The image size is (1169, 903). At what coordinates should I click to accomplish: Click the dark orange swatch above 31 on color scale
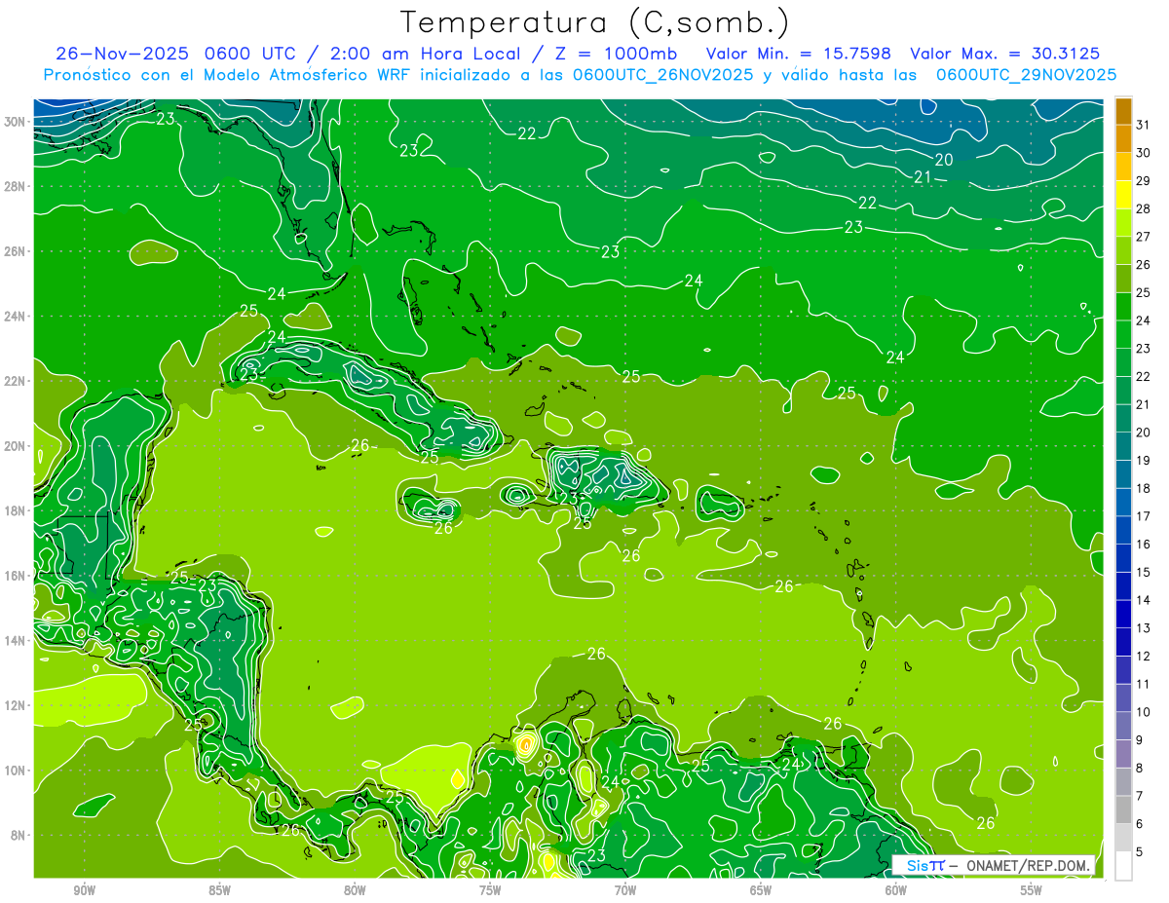[1123, 111]
